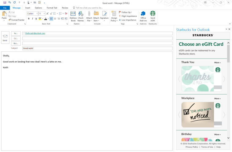The image size is (232, 152).
Task: Increase the font size
Action: [x=48, y=14]
